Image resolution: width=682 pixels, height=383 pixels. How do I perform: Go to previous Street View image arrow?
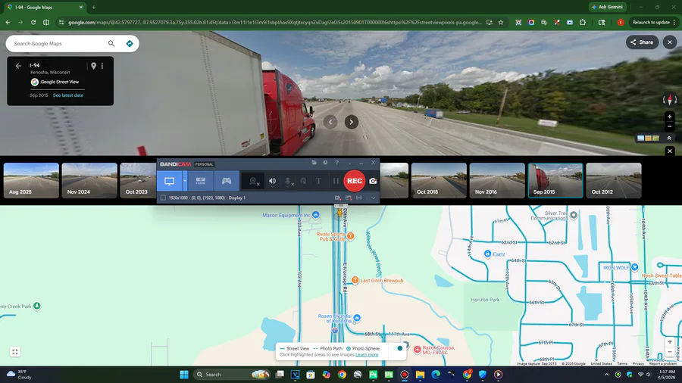[330, 122]
